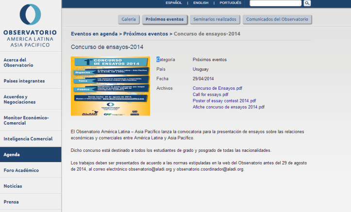Open Países integrantes in sidebar
The width and height of the screenshot is (351, 212).
[x=31, y=81]
